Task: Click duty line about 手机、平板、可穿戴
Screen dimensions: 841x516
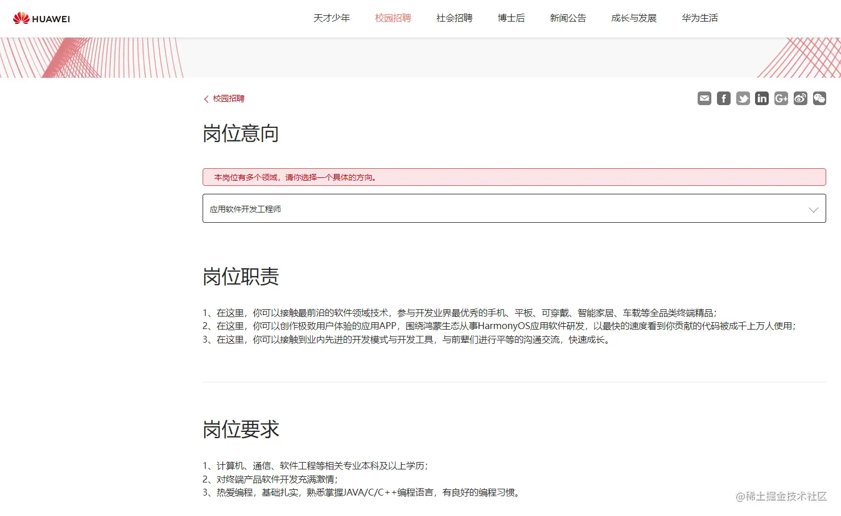Action: pyautogui.click(x=460, y=313)
